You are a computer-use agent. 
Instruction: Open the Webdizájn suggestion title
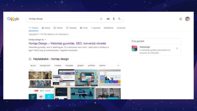pyautogui.click(x=145, y=47)
